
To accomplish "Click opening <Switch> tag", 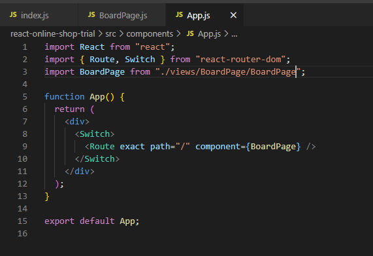I will [95, 134].
